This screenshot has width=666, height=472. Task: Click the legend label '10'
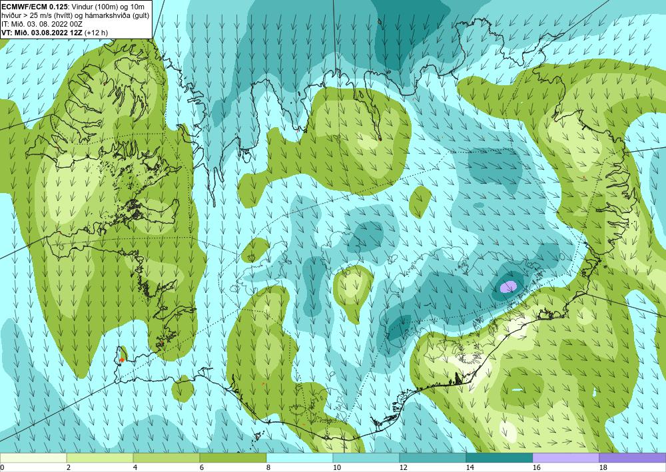click(336, 468)
